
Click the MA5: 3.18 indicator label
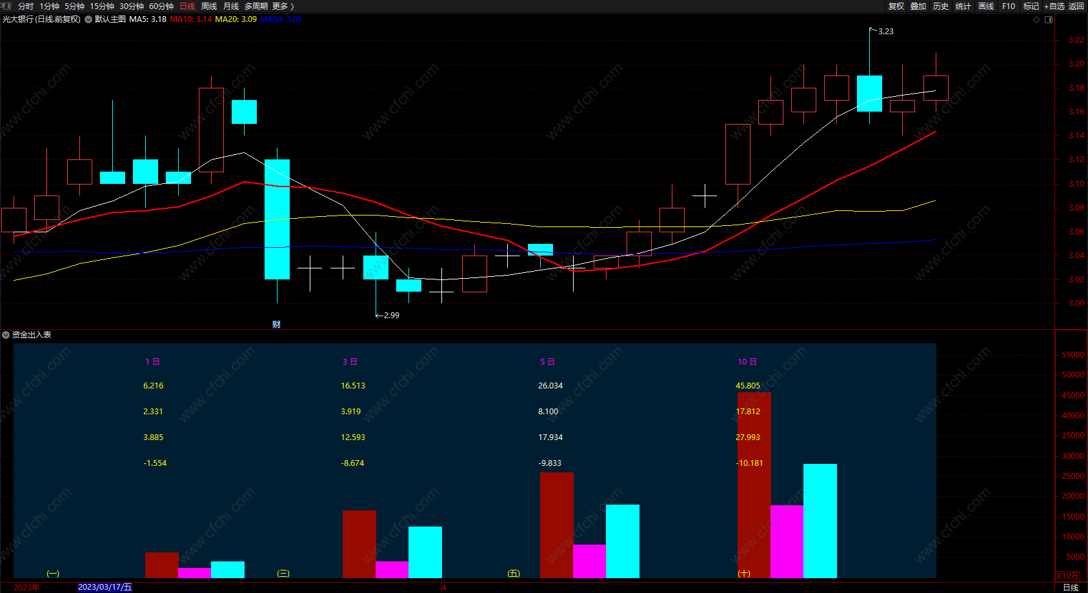[x=148, y=19]
